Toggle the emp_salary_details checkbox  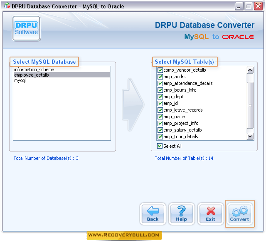pyautogui.click(x=160, y=130)
